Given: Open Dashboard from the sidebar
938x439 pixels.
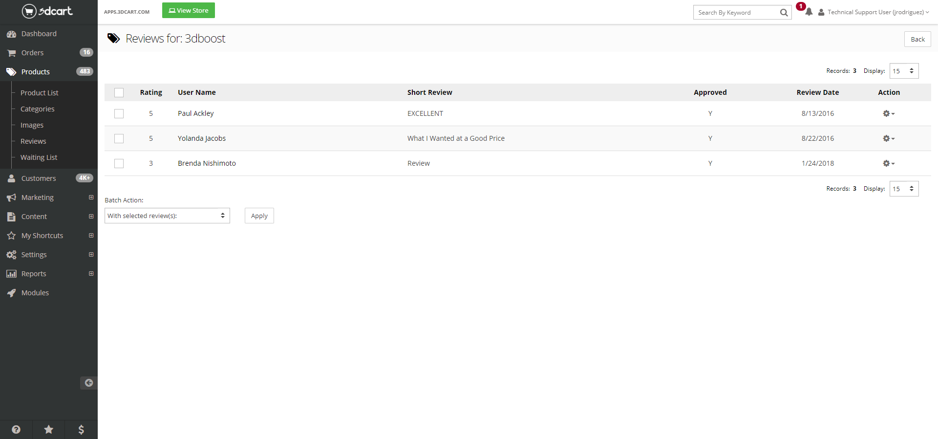Looking at the screenshot, I should tap(39, 34).
